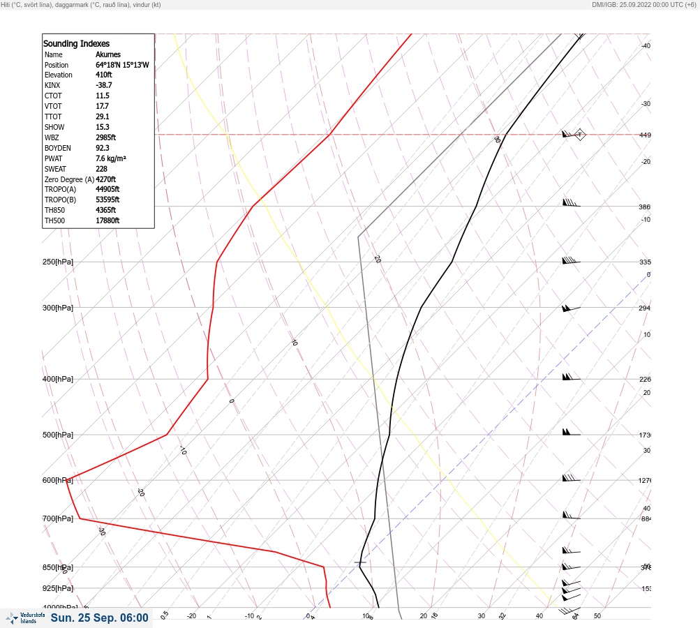Click the height label '335' on right axis
The height and width of the screenshot is (628, 700).
645,262
